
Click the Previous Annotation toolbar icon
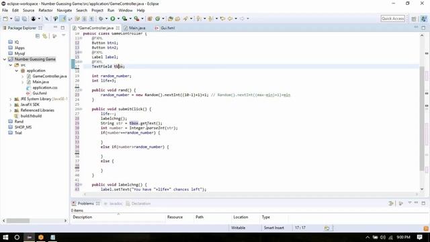pyautogui.click(x=210, y=19)
